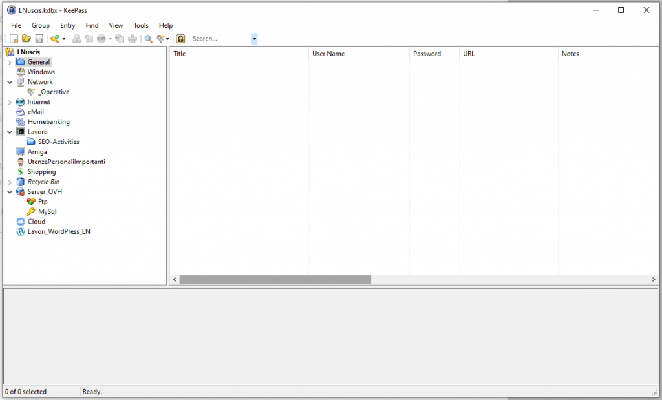Open the Group menu
This screenshot has height=400, width=662.
[41, 25]
